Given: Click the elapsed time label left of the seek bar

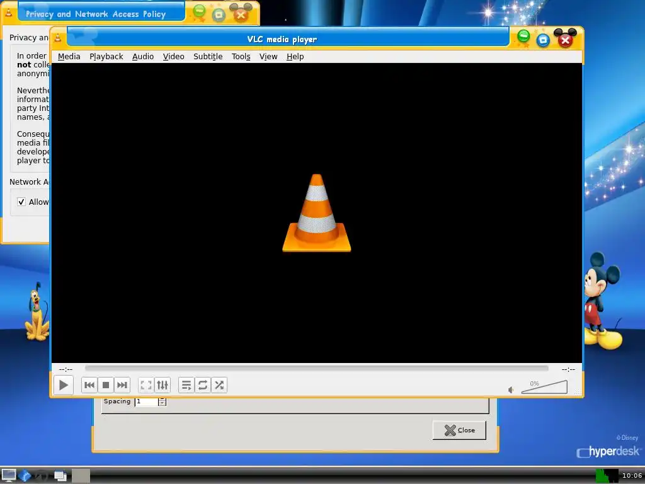Looking at the screenshot, I should pos(66,369).
